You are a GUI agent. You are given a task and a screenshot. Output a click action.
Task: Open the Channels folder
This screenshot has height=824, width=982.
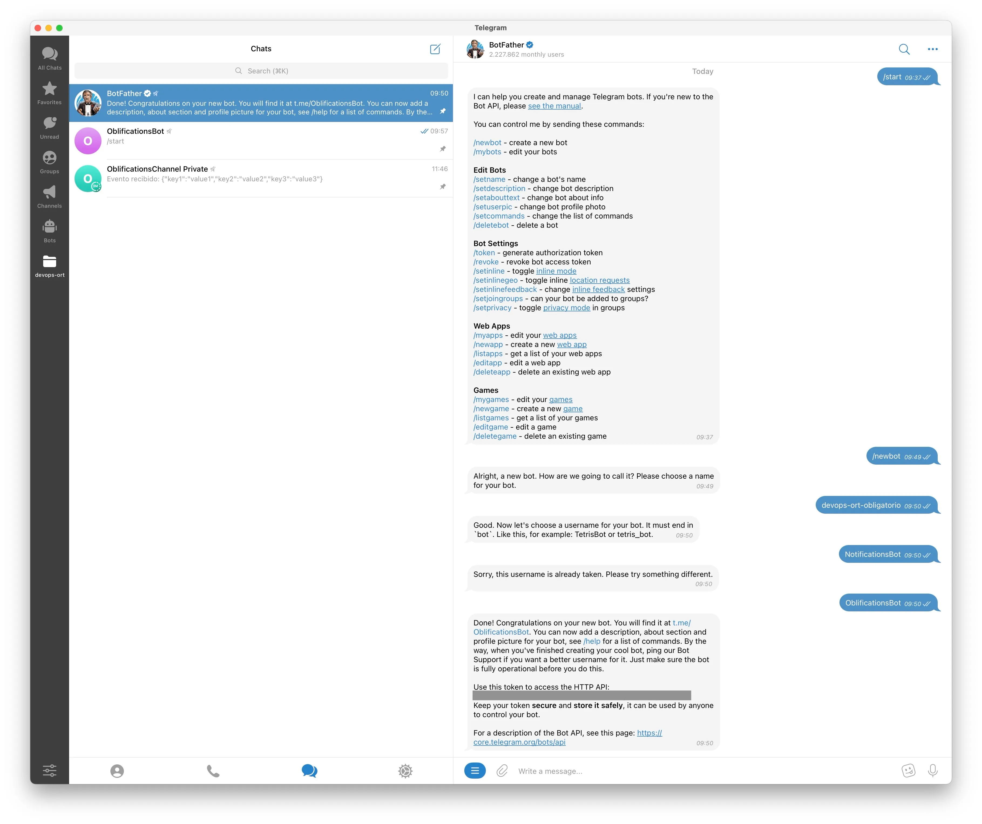click(50, 197)
